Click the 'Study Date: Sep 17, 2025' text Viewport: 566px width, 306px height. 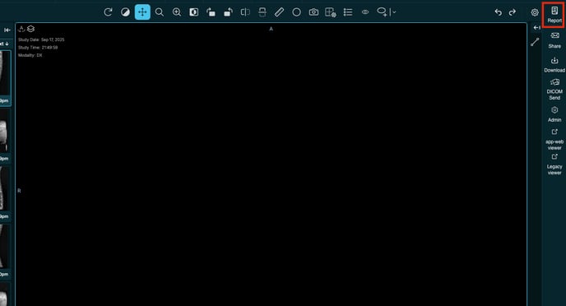[41, 39]
